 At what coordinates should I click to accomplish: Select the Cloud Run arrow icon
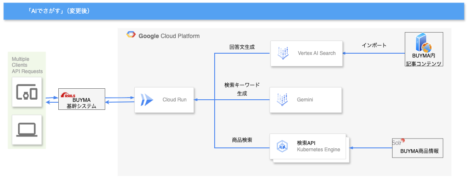(147, 100)
